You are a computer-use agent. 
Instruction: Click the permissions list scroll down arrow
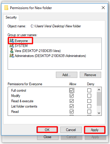99,113
